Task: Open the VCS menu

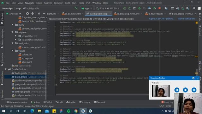Action: pyautogui.click(x=88, y=3)
